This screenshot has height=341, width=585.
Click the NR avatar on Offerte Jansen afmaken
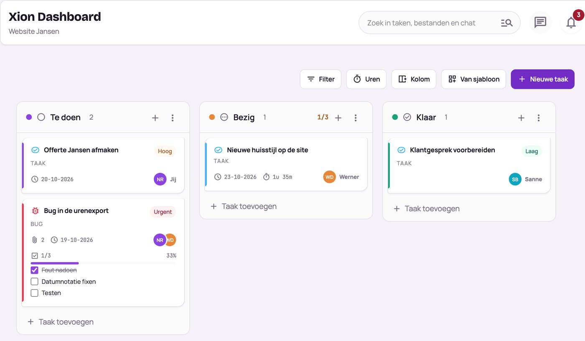160,179
